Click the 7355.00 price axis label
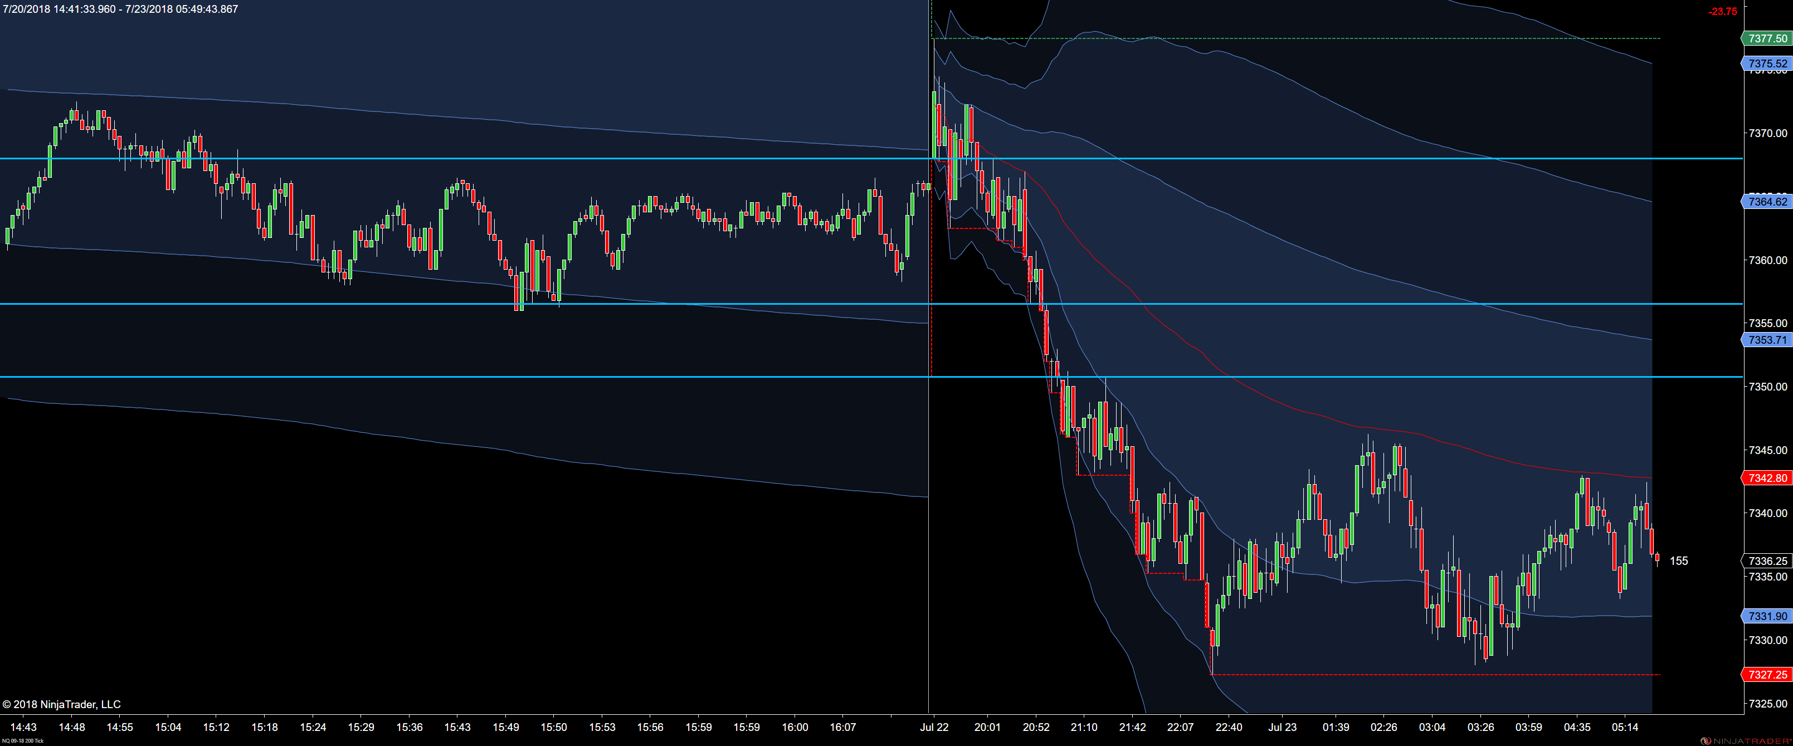 pos(1768,324)
